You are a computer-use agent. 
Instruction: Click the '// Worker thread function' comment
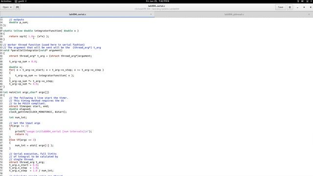point(44,44)
